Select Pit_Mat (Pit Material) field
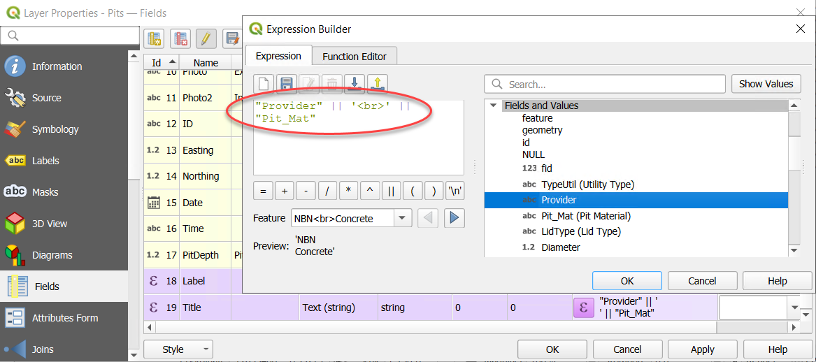This screenshot has height=362, width=816. tap(586, 215)
